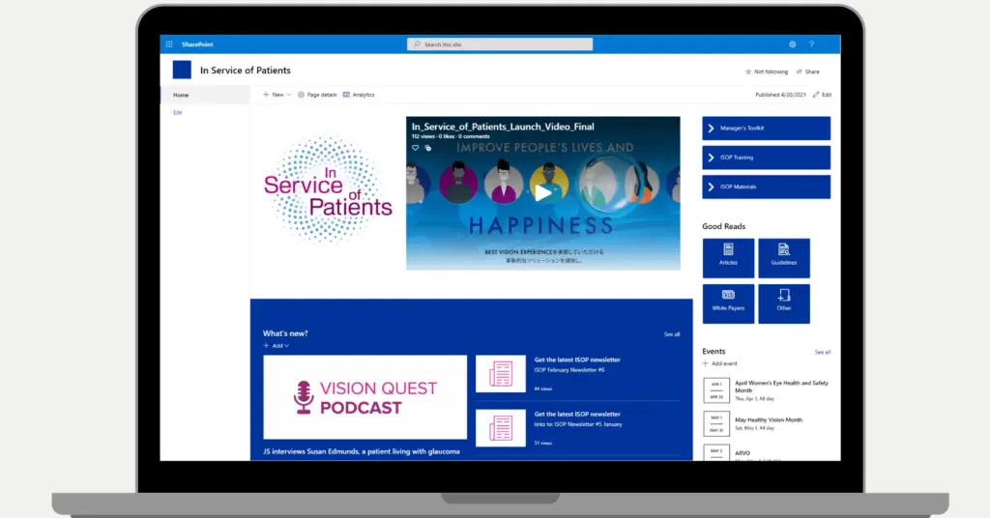This screenshot has height=518, width=990.
Task: Open the Other tile in Good Reads
Action: point(783,303)
